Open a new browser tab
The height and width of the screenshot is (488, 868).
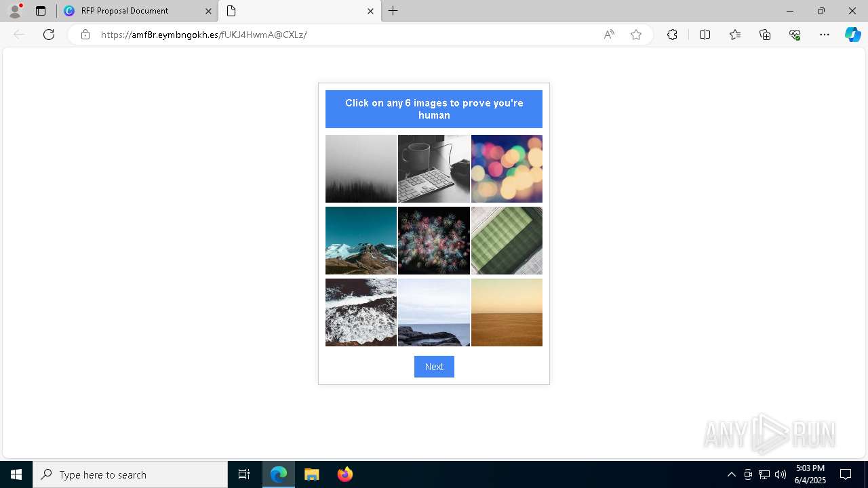tap(393, 11)
